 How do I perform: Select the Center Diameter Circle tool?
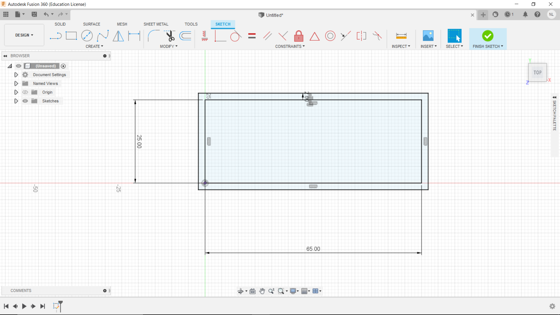[87, 36]
